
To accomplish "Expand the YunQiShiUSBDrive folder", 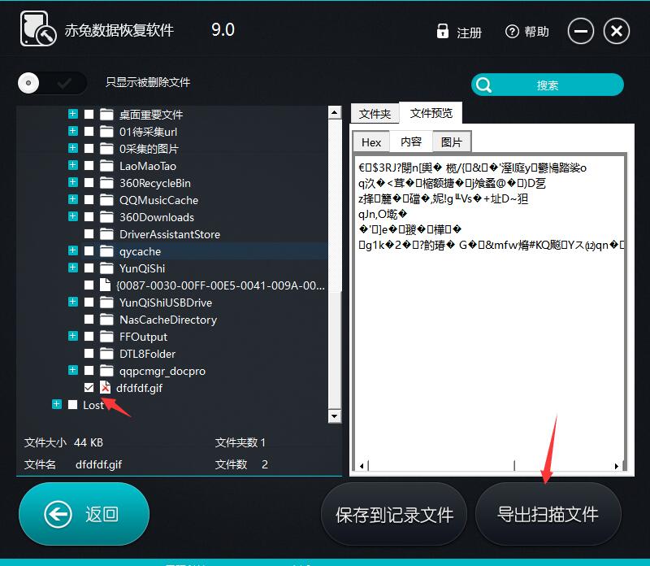I will pyautogui.click(x=72, y=301).
